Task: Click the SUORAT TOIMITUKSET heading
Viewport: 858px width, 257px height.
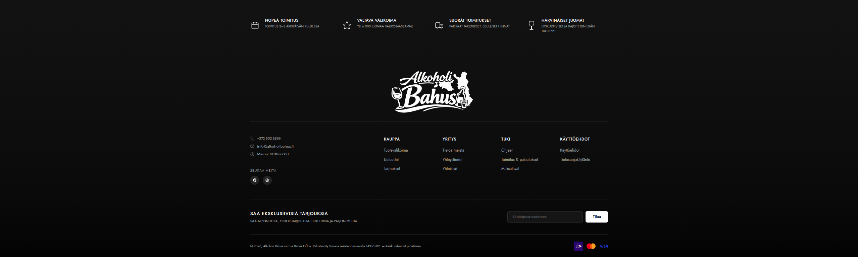Action: (470, 20)
